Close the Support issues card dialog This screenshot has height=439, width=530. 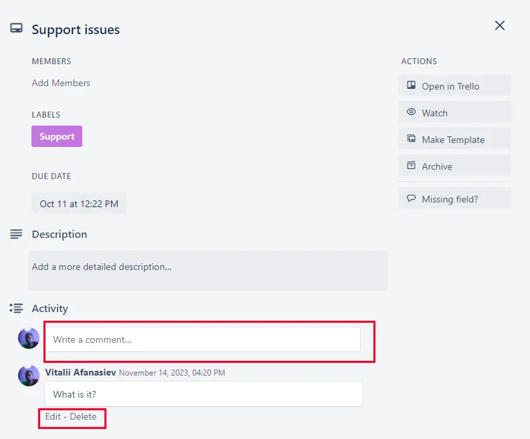(500, 25)
